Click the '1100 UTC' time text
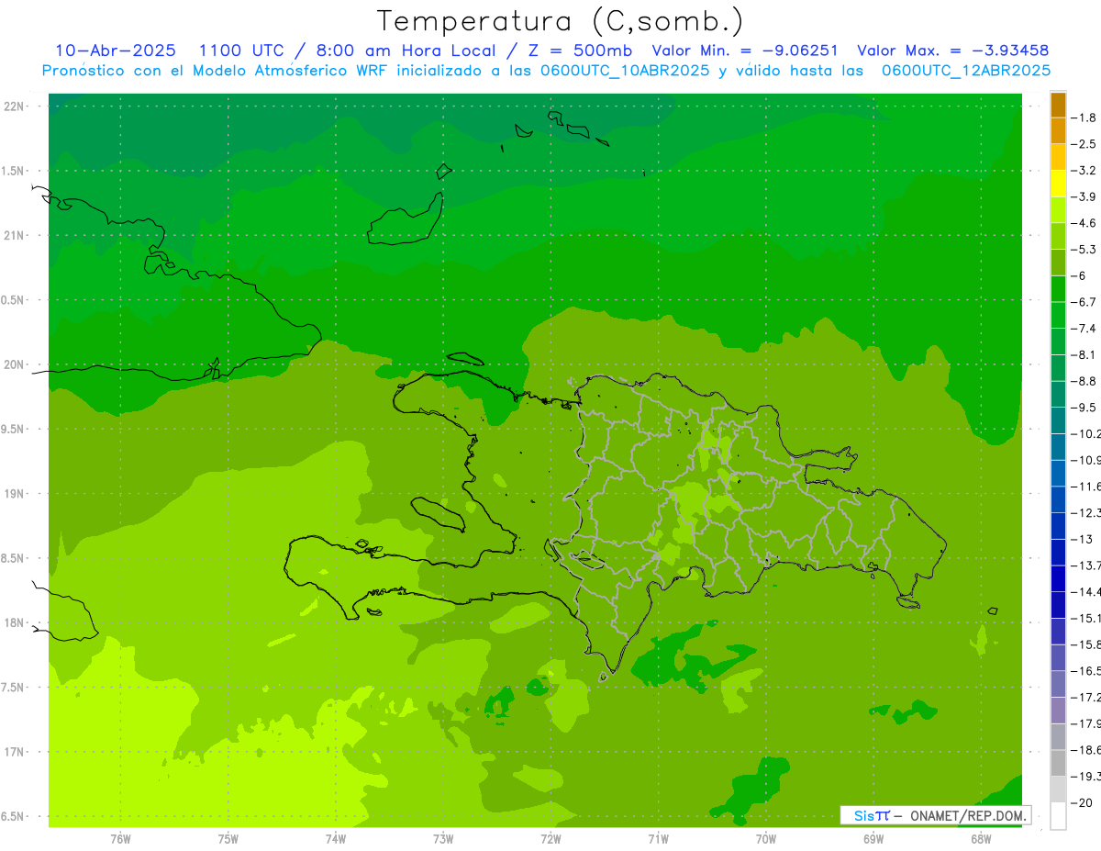The height and width of the screenshot is (851, 1101). (241, 50)
